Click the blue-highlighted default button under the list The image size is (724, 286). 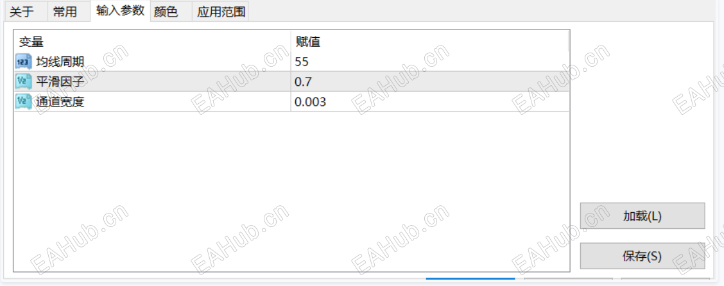(470, 279)
